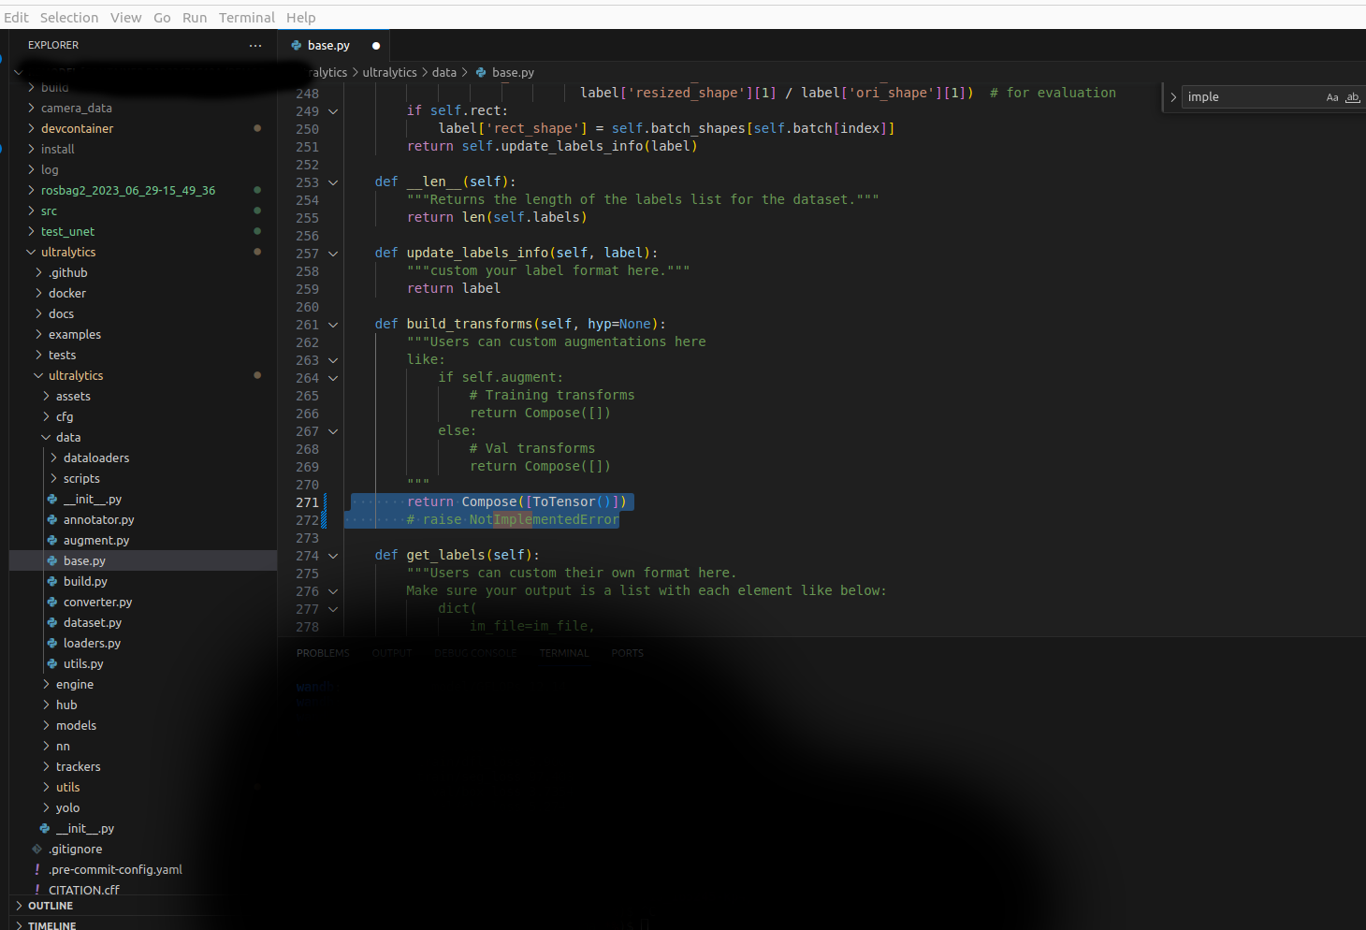Expand the replace row chevron in find widget
This screenshot has height=930, width=1366.
1173,96
